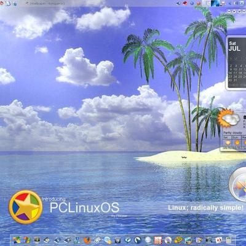Click the blue network people icon in dock
This screenshot has height=246, width=246.
77,239
